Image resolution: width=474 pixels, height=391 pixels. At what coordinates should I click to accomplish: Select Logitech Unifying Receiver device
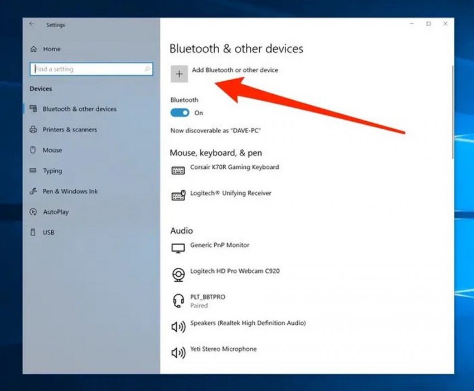click(x=230, y=193)
